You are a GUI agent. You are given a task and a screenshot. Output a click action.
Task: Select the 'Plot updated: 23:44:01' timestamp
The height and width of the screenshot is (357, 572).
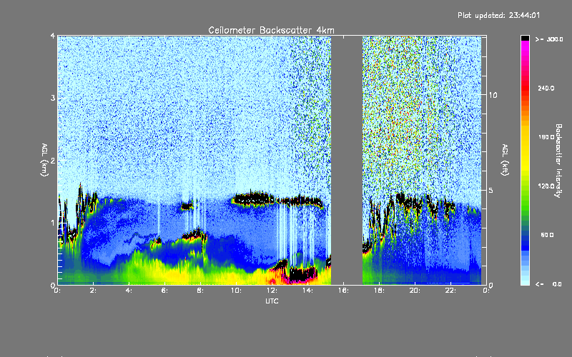pyautogui.click(x=498, y=15)
